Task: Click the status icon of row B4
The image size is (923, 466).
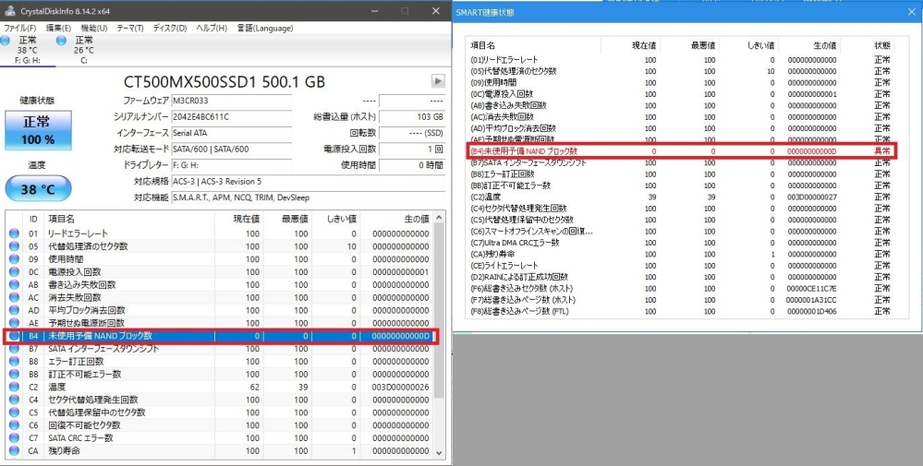Action: 14,336
